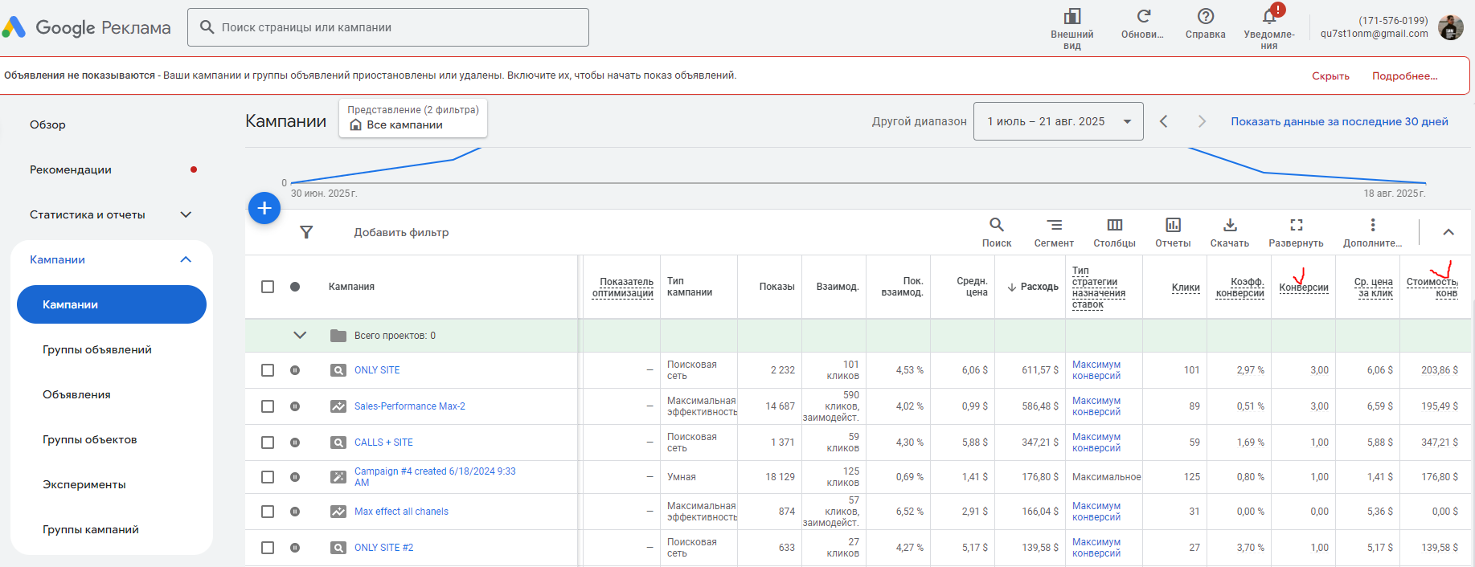
Task: Expand the Статистика и отчеты section
Action: tap(186, 214)
